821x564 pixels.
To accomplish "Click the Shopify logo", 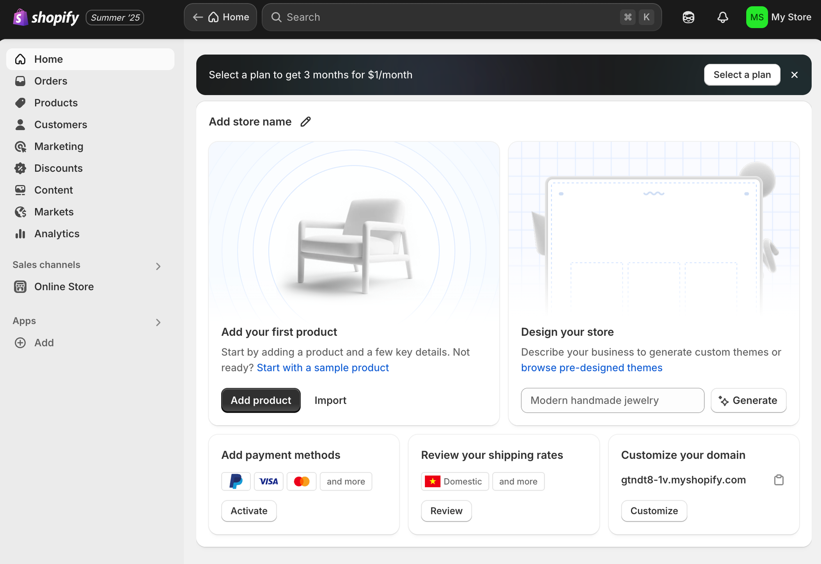I will coord(46,17).
